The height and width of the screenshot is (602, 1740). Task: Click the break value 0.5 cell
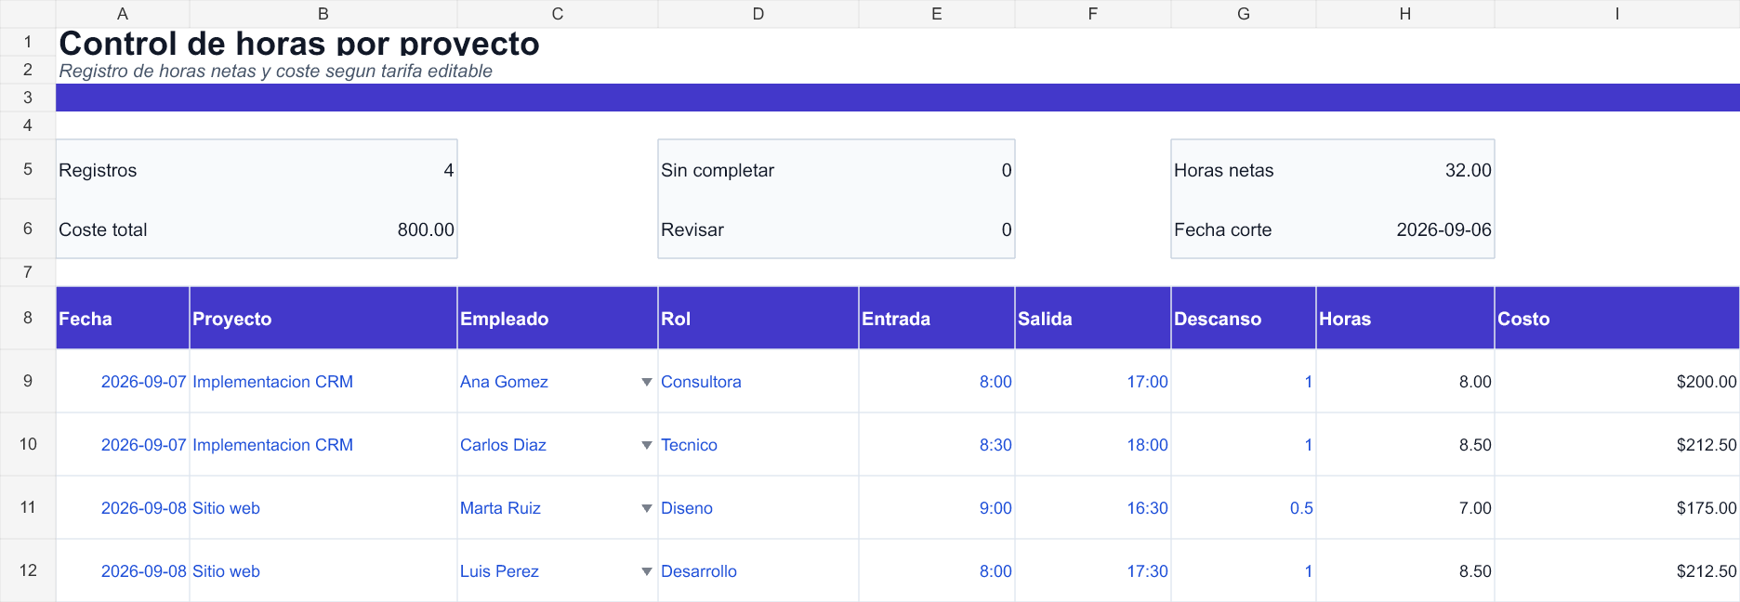click(x=1244, y=508)
